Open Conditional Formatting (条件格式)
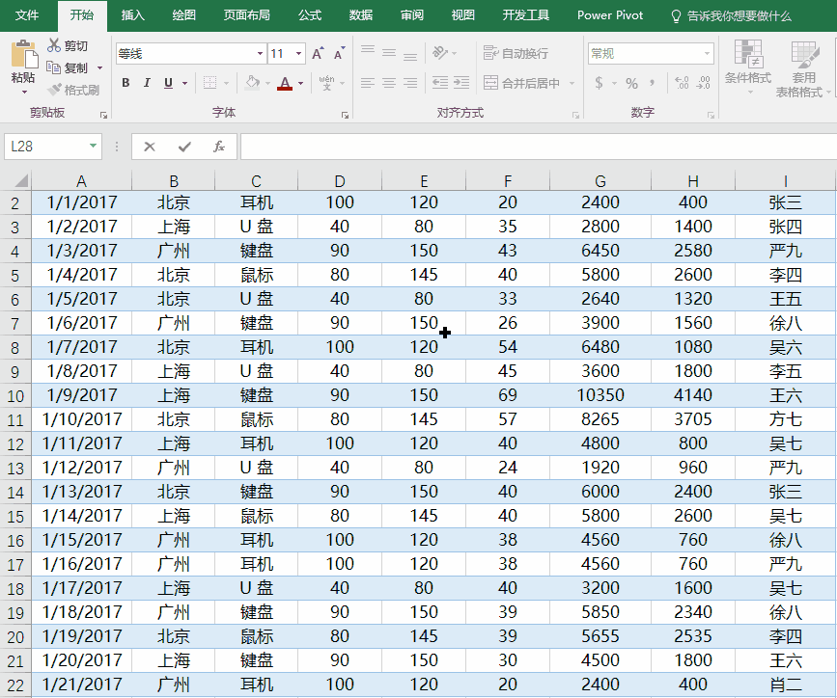Screen dimensions: 837x698 click(x=747, y=64)
